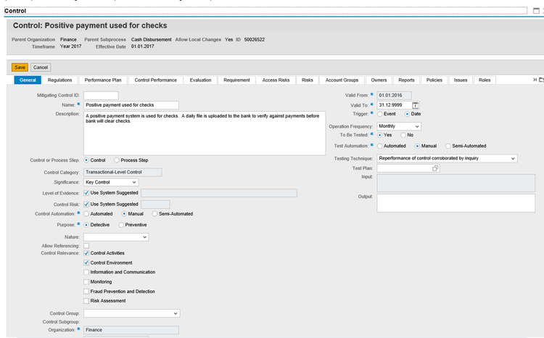The width and height of the screenshot is (544, 338).
Task: Open the Valid To calendar picker
Action: click(416, 105)
